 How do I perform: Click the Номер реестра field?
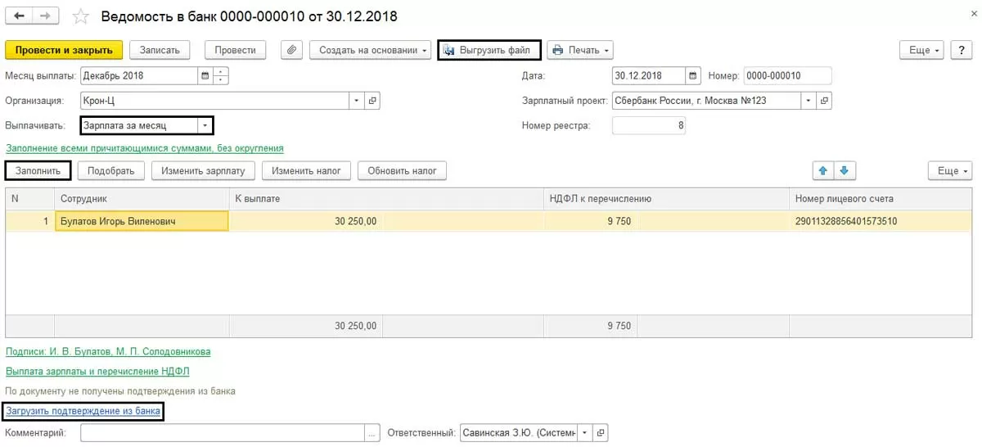(x=649, y=125)
